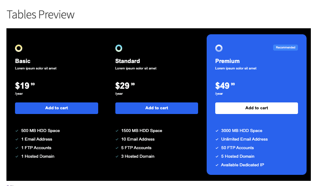Click the $19.99 Basic price
This screenshot has width=319, height=186.
pyautogui.click(x=25, y=86)
